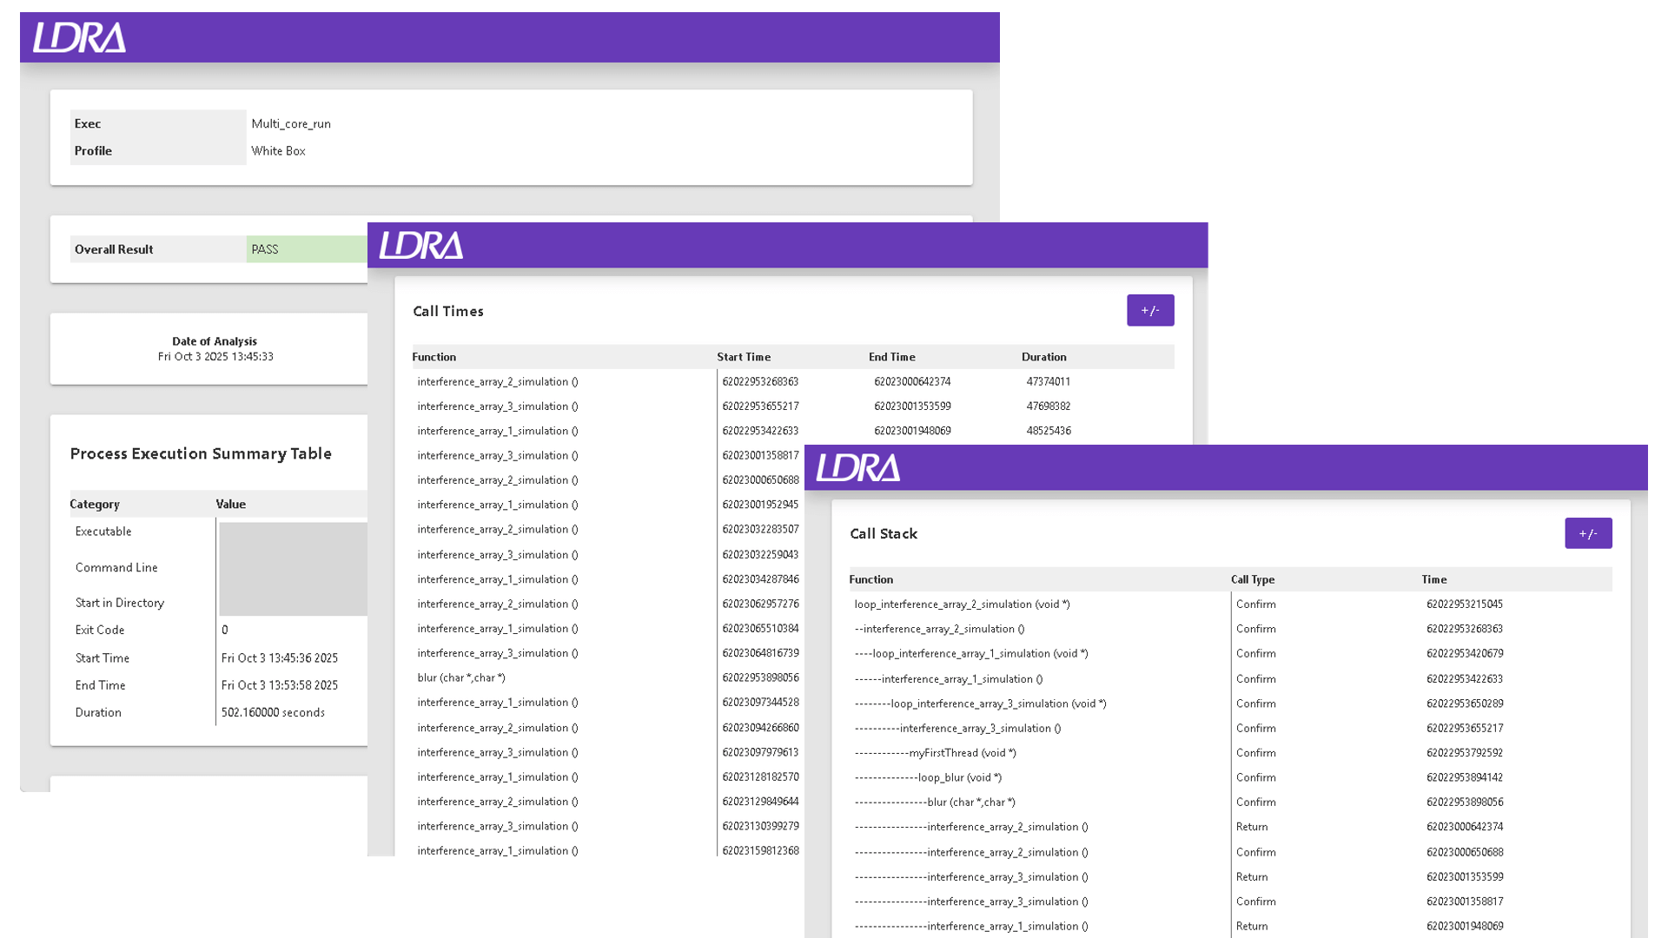The height and width of the screenshot is (938, 1668).
Task: Select the PASS overall result cell
Action: 307,249
